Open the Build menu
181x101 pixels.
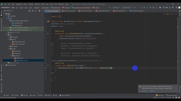(43, 4)
